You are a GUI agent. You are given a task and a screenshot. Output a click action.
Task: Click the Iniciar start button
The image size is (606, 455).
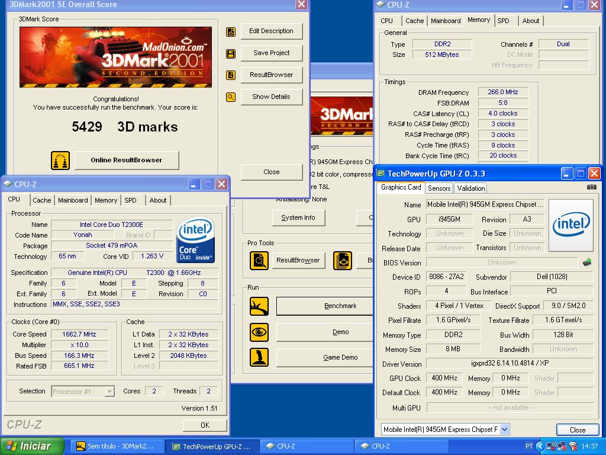tap(32, 447)
